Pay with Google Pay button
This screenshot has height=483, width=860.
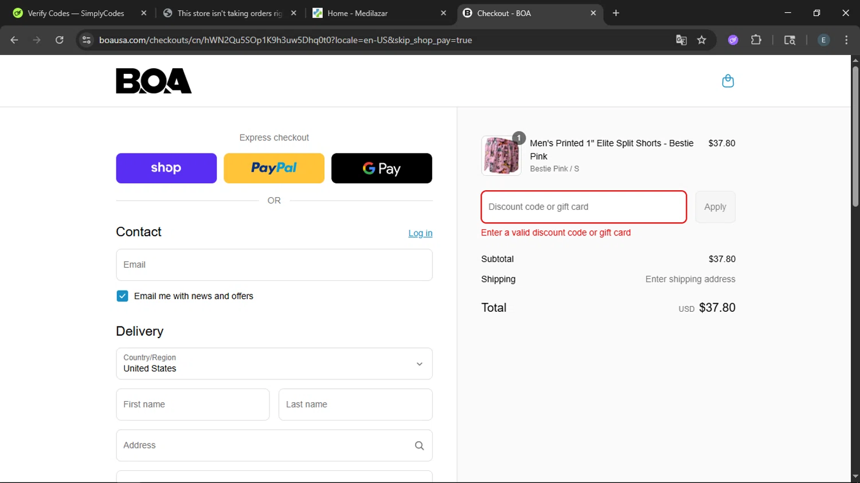pos(382,168)
